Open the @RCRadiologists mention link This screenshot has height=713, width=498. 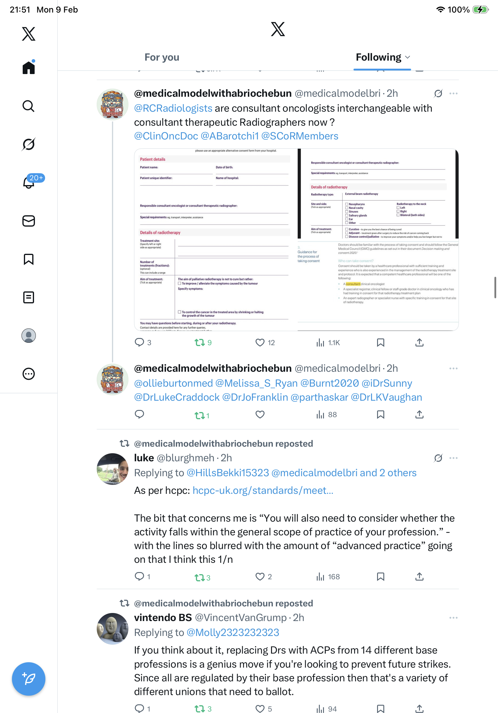pos(173,108)
